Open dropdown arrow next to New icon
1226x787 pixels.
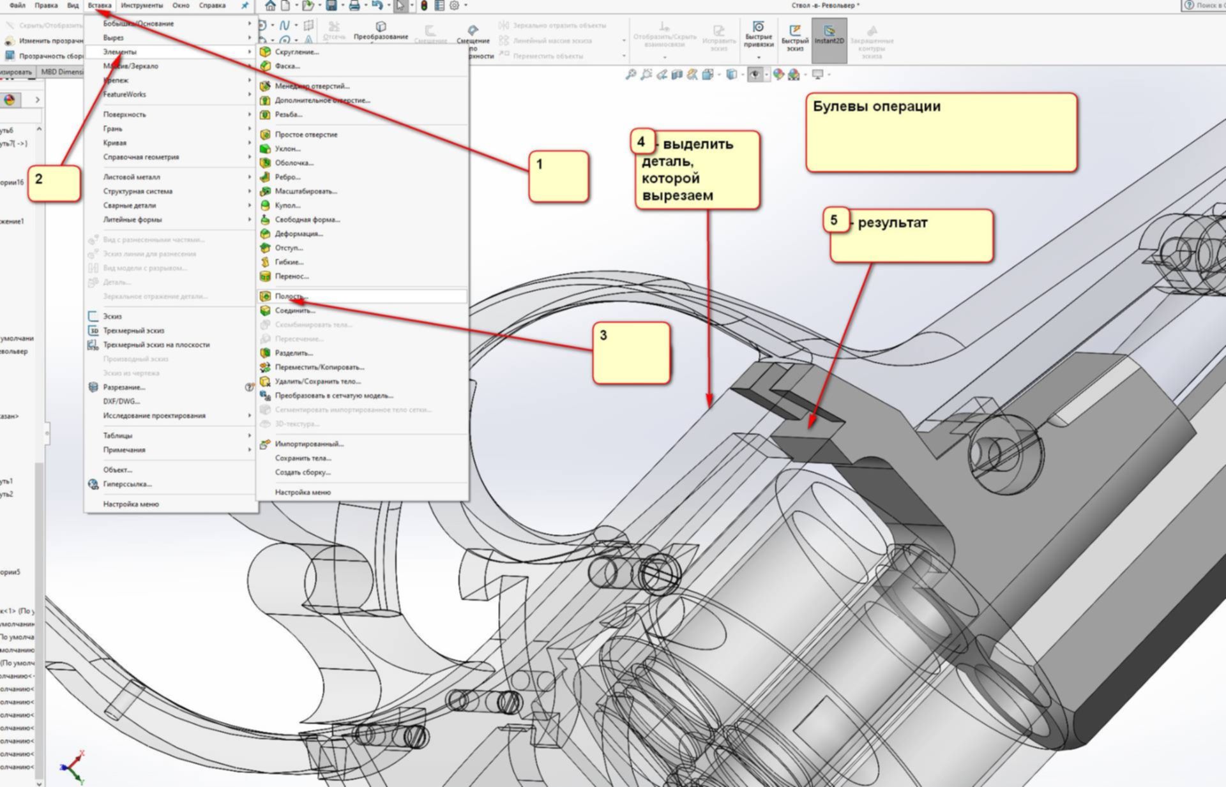[x=296, y=6]
